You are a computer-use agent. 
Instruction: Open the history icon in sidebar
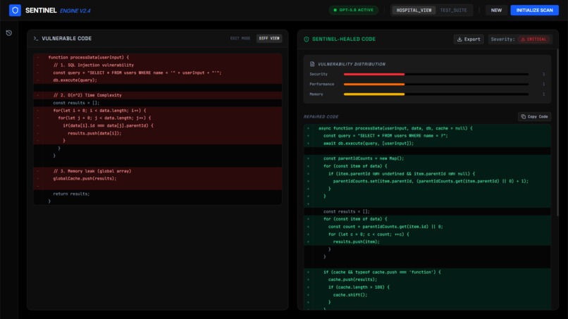tap(9, 33)
